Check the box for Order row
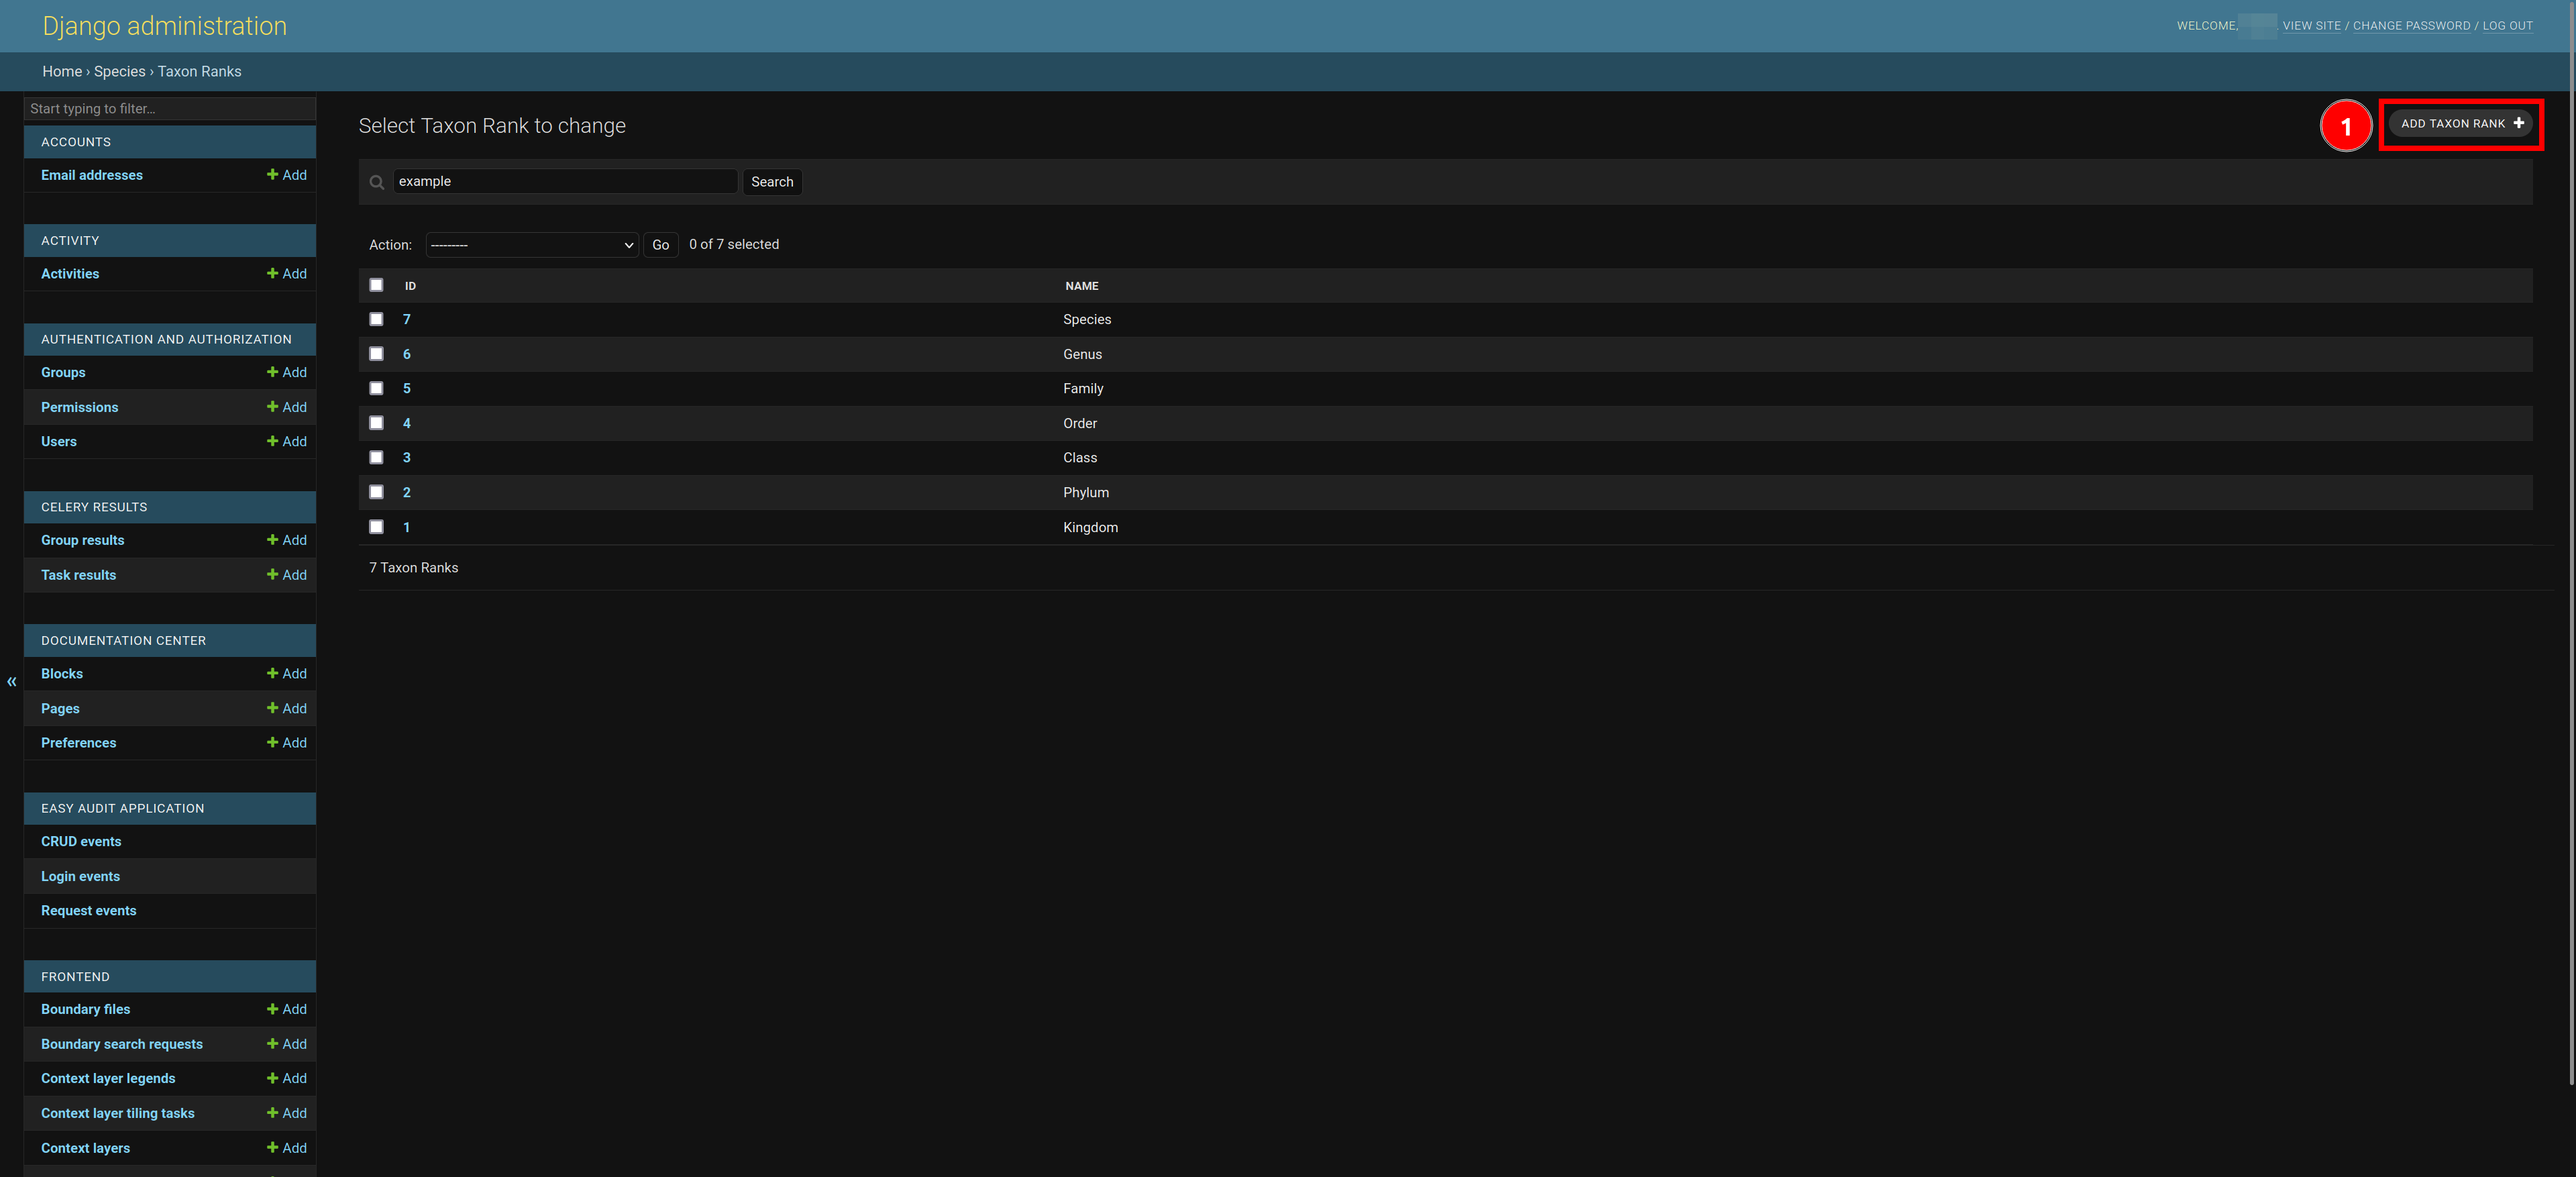The width and height of the screenshot is (2576, 1177). pos(376,423)
